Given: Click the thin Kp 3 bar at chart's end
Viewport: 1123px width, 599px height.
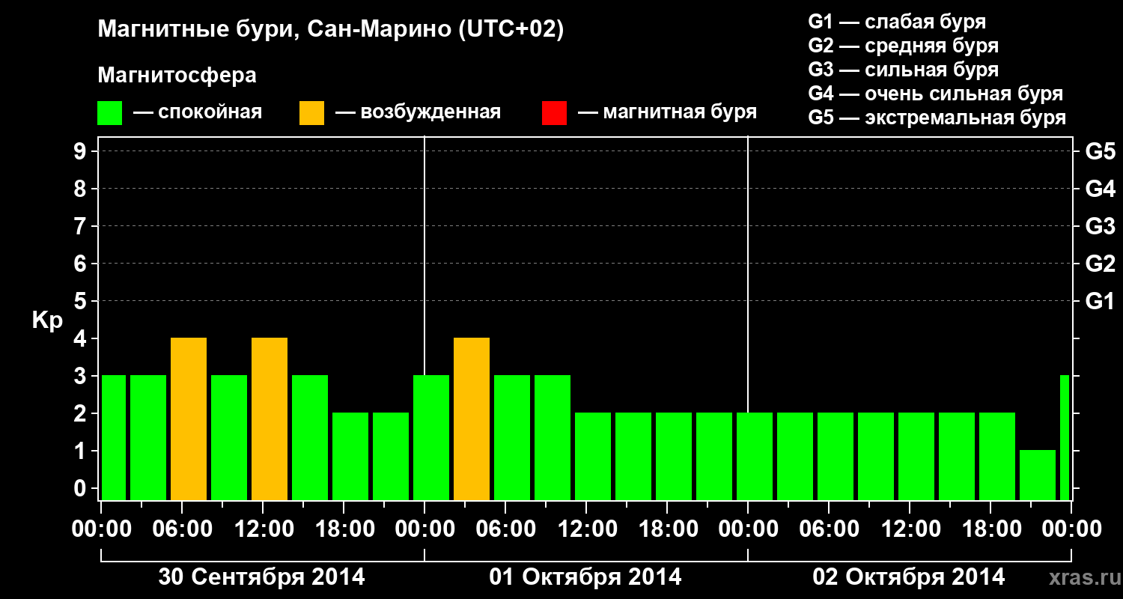Looking at the screenshot, I should (x=1065, y=438).
